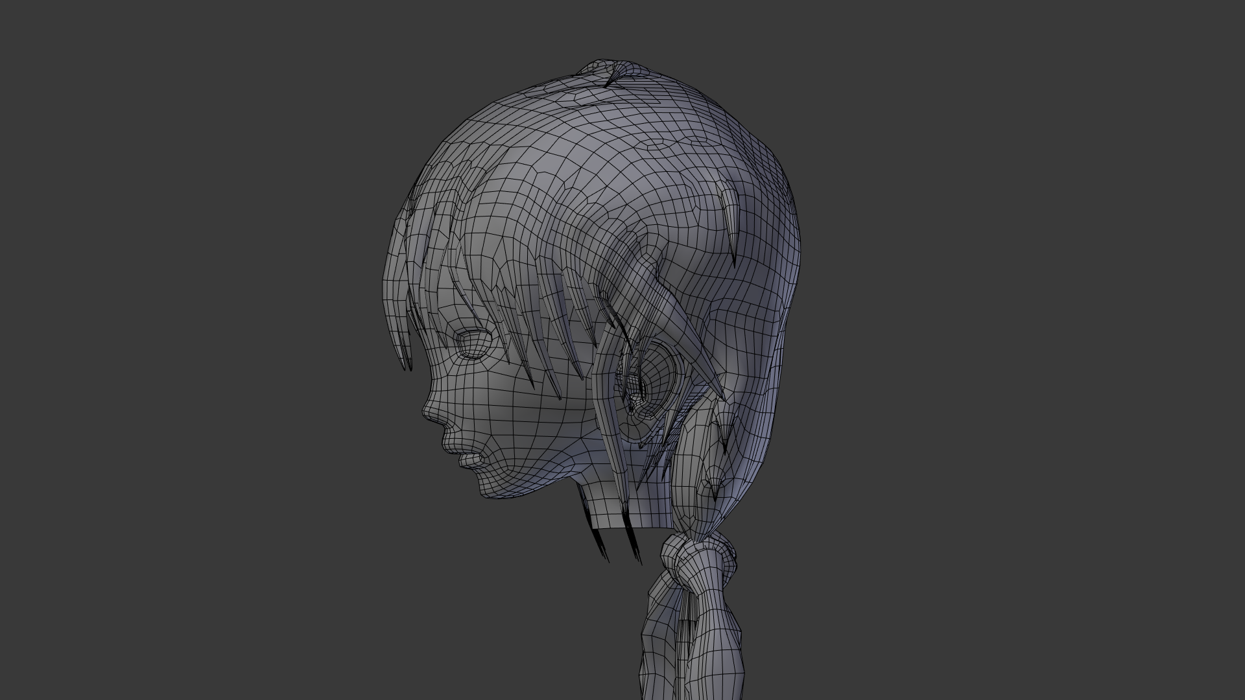The height and width of the screenshot is (700, 1245).
Task: Click the hair spike on upper right
Action: 730,217
